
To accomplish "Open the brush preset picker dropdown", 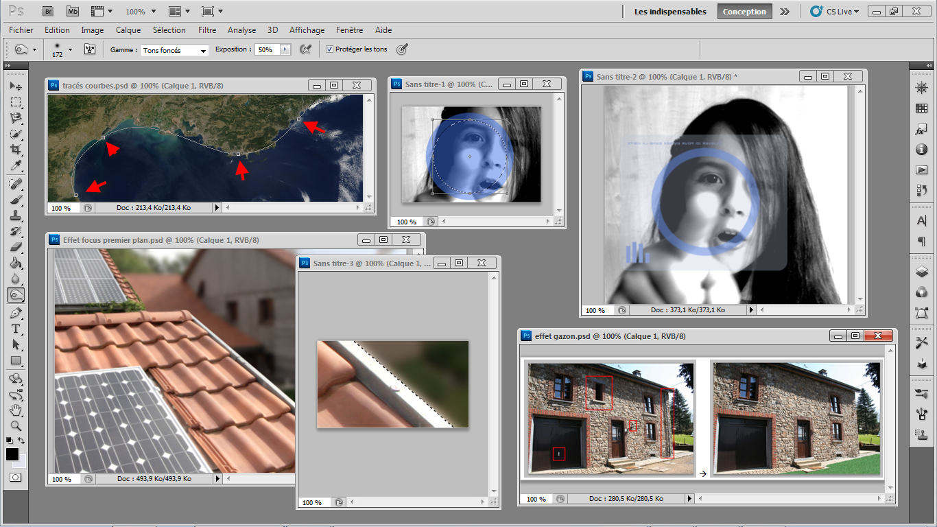I will (x=69, y=49).
